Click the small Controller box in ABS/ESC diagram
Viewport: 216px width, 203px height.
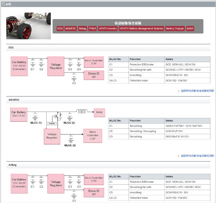pos(52,124)
